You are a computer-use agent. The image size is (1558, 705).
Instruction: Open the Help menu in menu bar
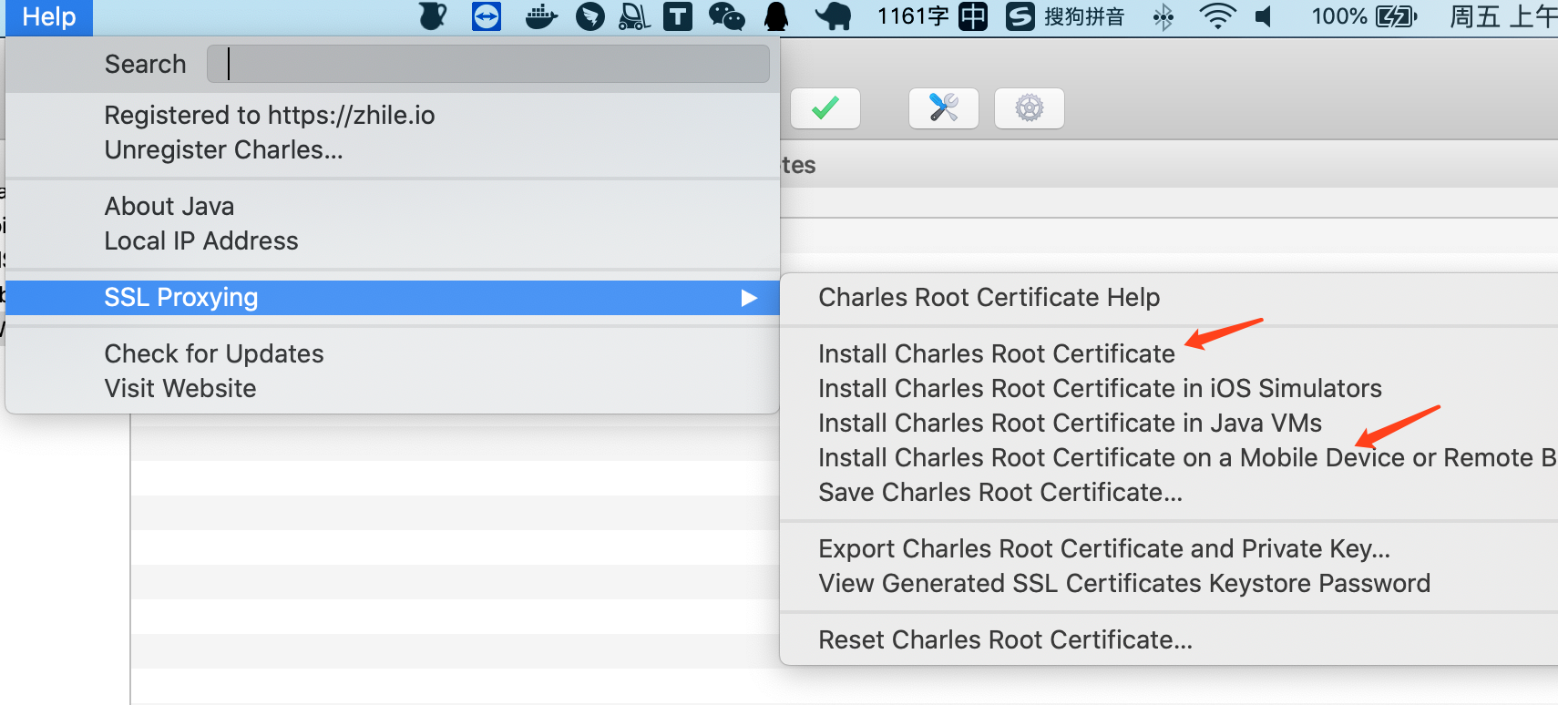pyautogui.click(x=49, y=17)
